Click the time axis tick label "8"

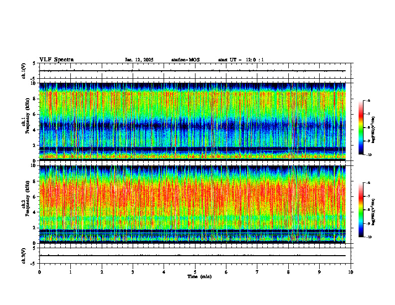coord(288,272)
